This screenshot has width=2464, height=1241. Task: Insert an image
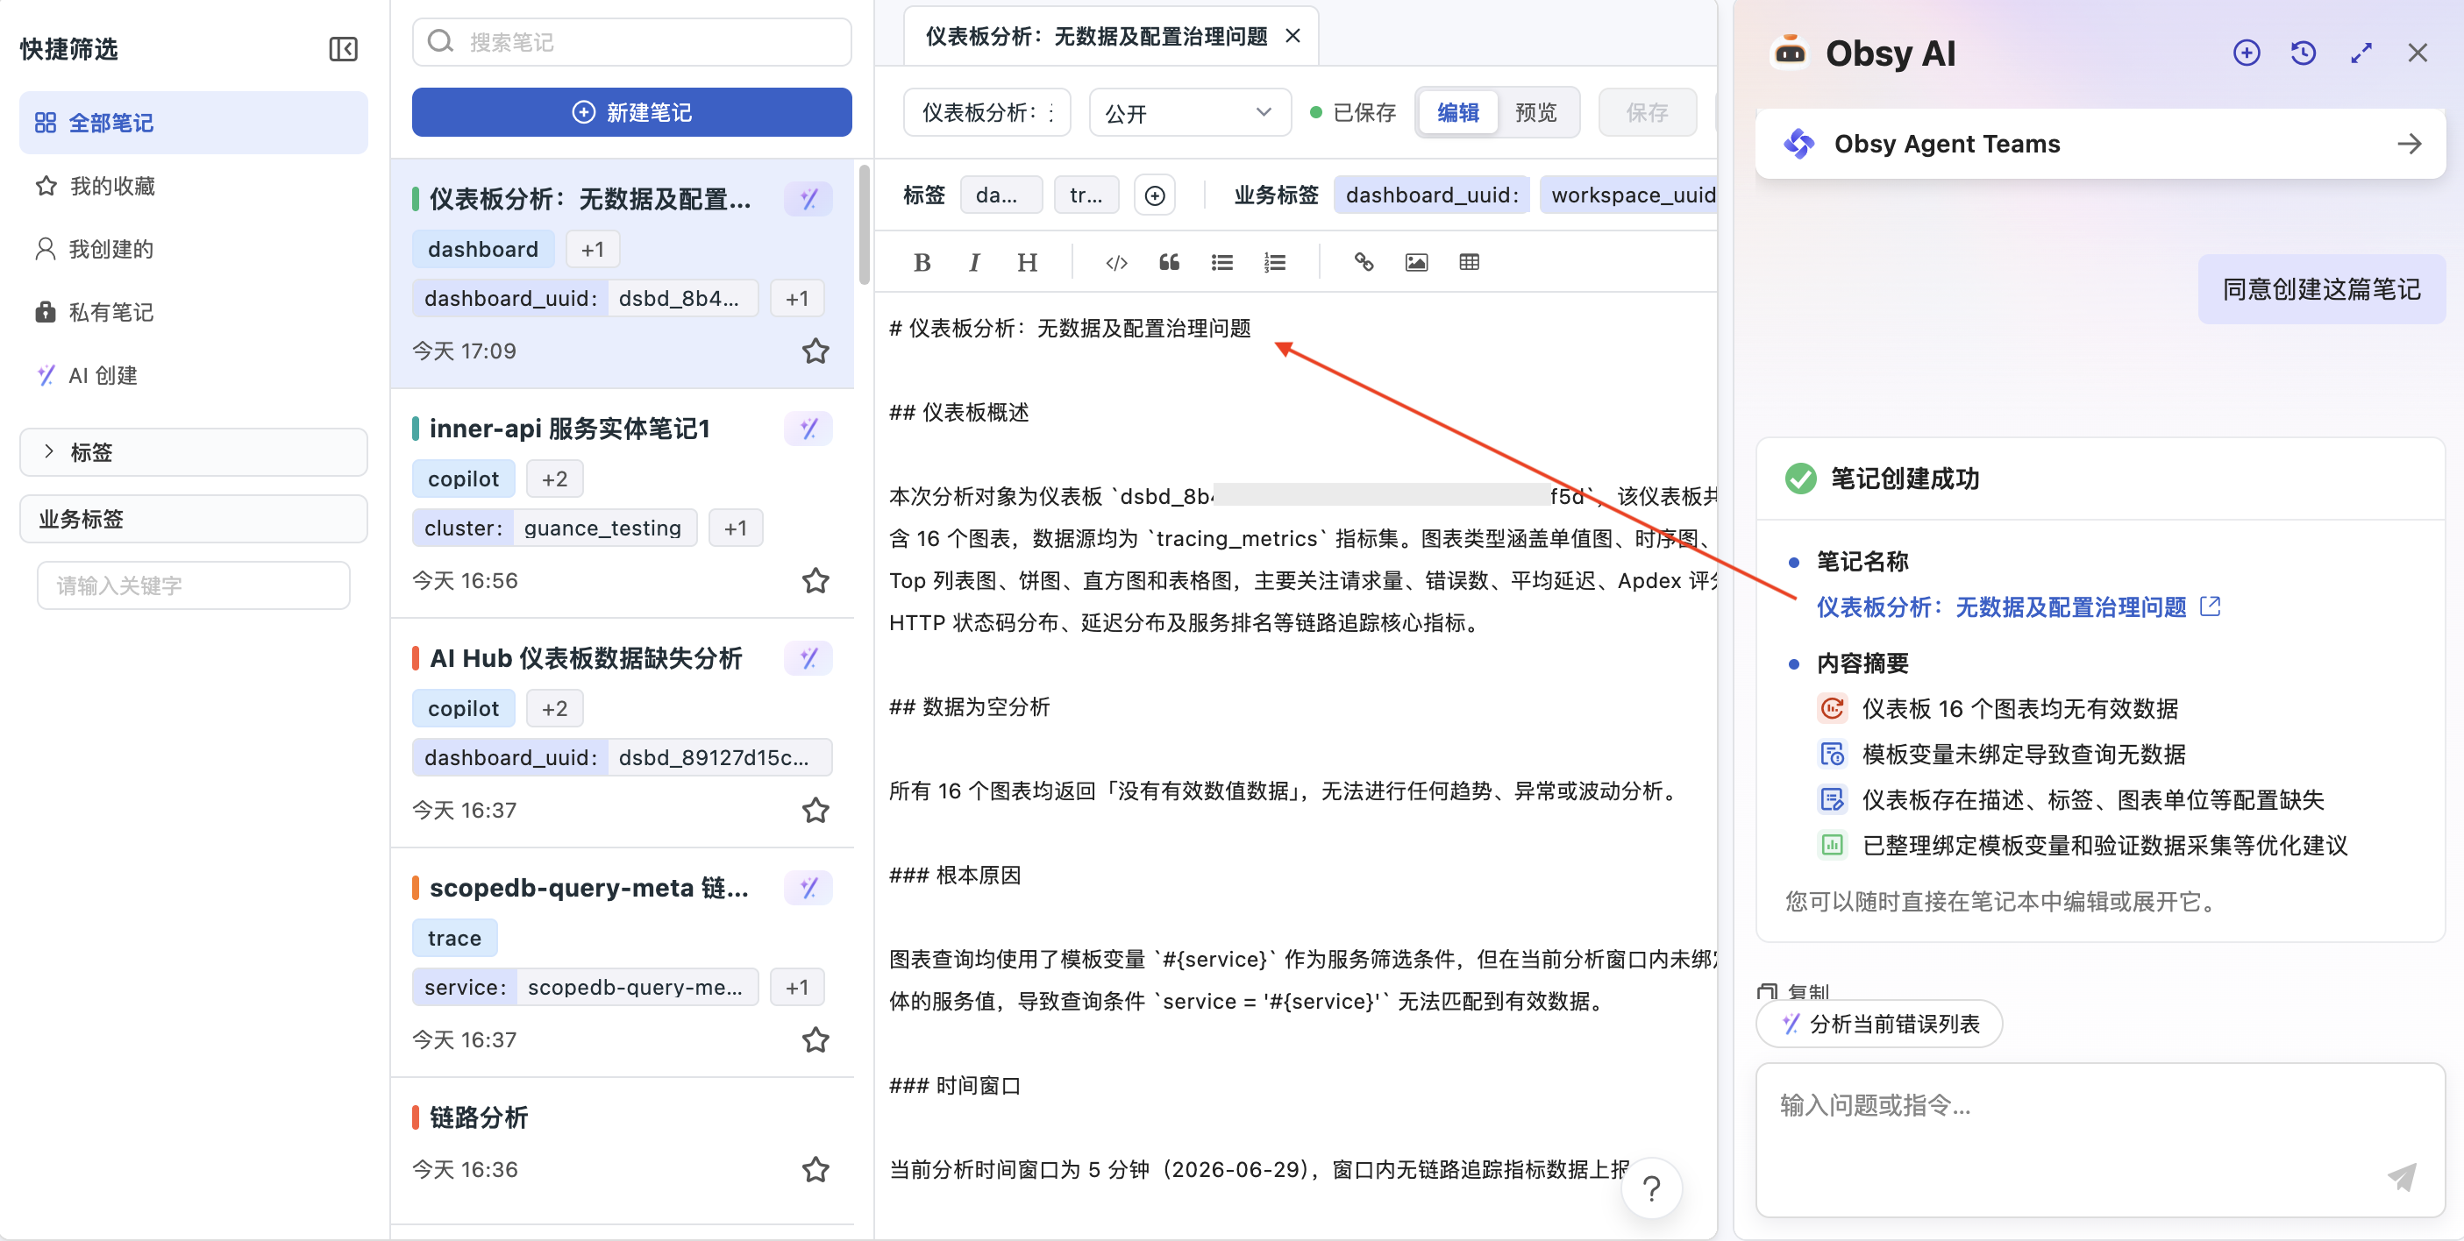click(x=1417, y=262)
